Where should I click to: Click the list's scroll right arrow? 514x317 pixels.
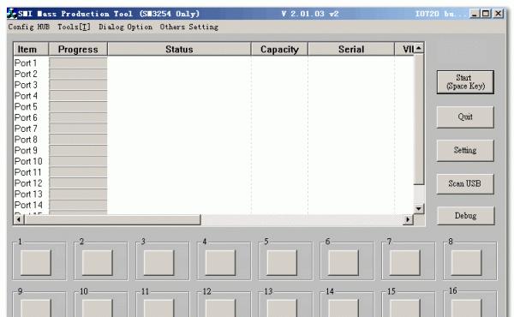click(408, 219)
